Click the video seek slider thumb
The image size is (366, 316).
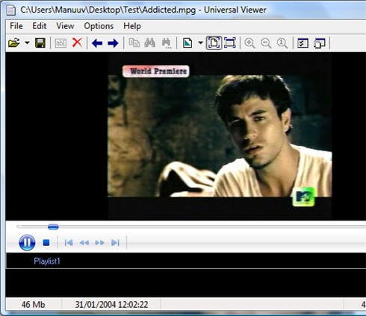53,227
